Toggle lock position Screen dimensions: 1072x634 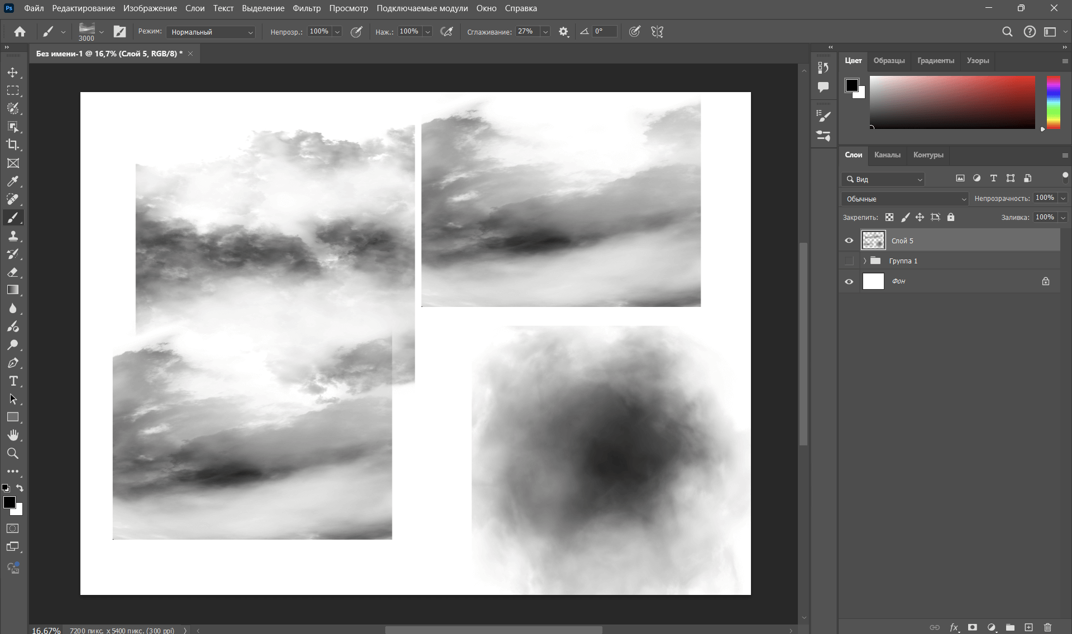[920, 217]
